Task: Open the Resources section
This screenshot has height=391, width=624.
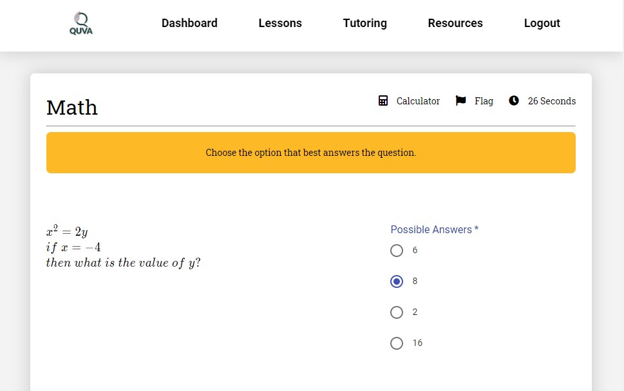Action: [455, 23]
